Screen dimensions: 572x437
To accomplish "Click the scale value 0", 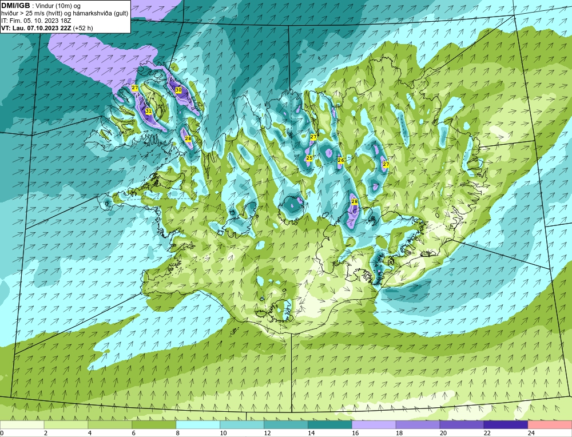I will pos(2,433).
